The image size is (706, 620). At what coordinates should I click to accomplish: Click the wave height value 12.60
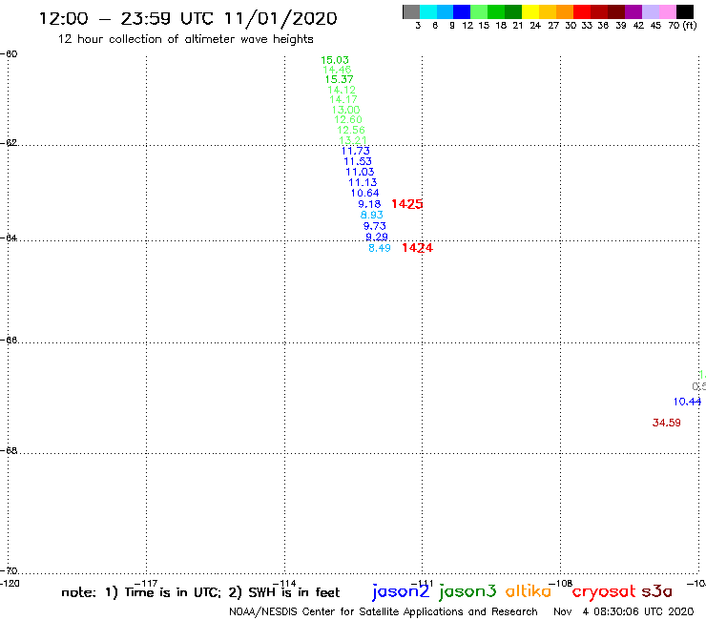(348, 119)
